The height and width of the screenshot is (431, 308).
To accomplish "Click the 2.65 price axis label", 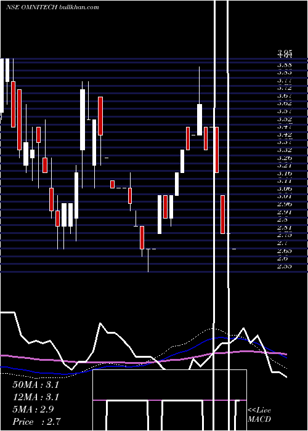I will pyautogui.click(x=285, y=251).
